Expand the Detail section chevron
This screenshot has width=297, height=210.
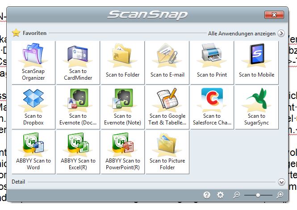click(x=281, y=182)
